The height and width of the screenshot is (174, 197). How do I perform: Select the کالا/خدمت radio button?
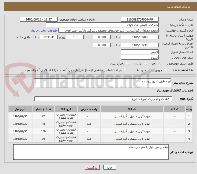(x=127, y=63)
